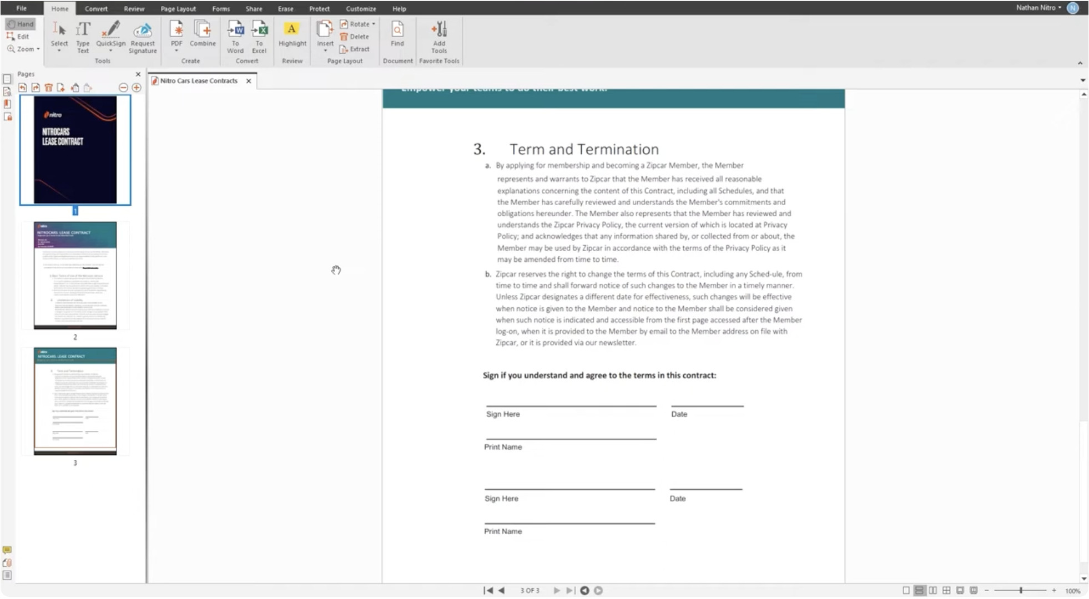
Task: Create a new PDF
Action: pyautogui.click(x=177, y=33)
